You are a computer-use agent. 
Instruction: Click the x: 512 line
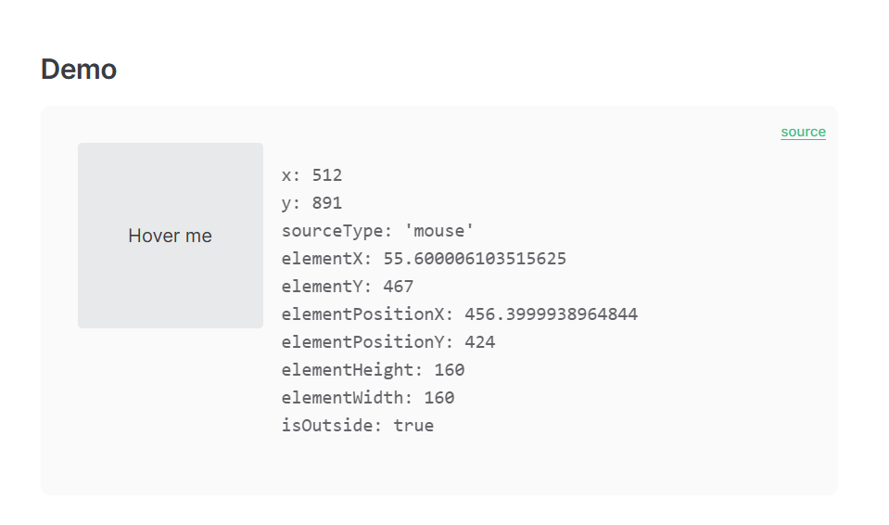tap(311, 175)
